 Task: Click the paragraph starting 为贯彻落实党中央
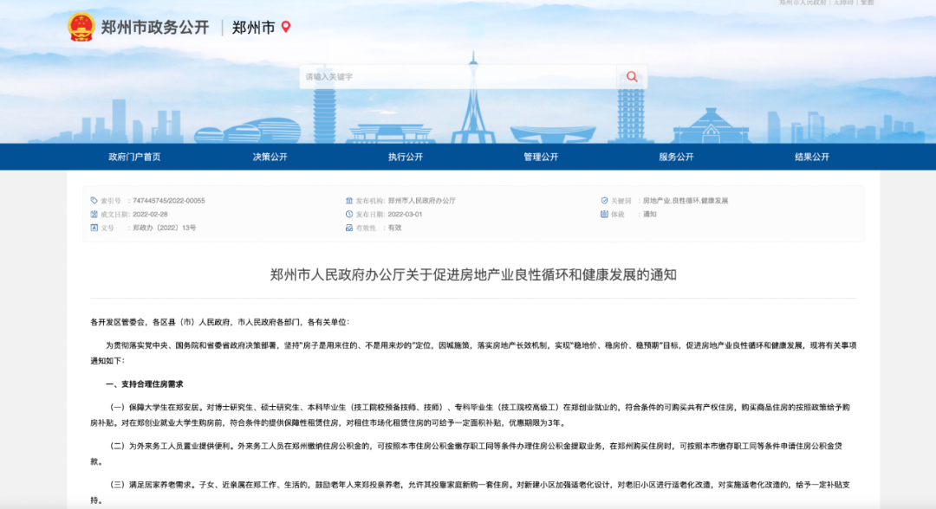(x=473, y=353)
